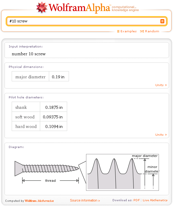Screen dimensions: 173x206
Task: Click the 'thread' label in diagram
Action: click(50, 181)
